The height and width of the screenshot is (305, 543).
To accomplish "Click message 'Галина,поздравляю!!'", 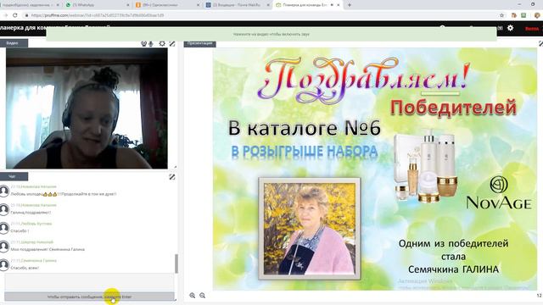I will [31, 213].
